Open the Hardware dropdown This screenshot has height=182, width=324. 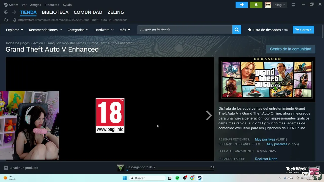tap(104, 30)
